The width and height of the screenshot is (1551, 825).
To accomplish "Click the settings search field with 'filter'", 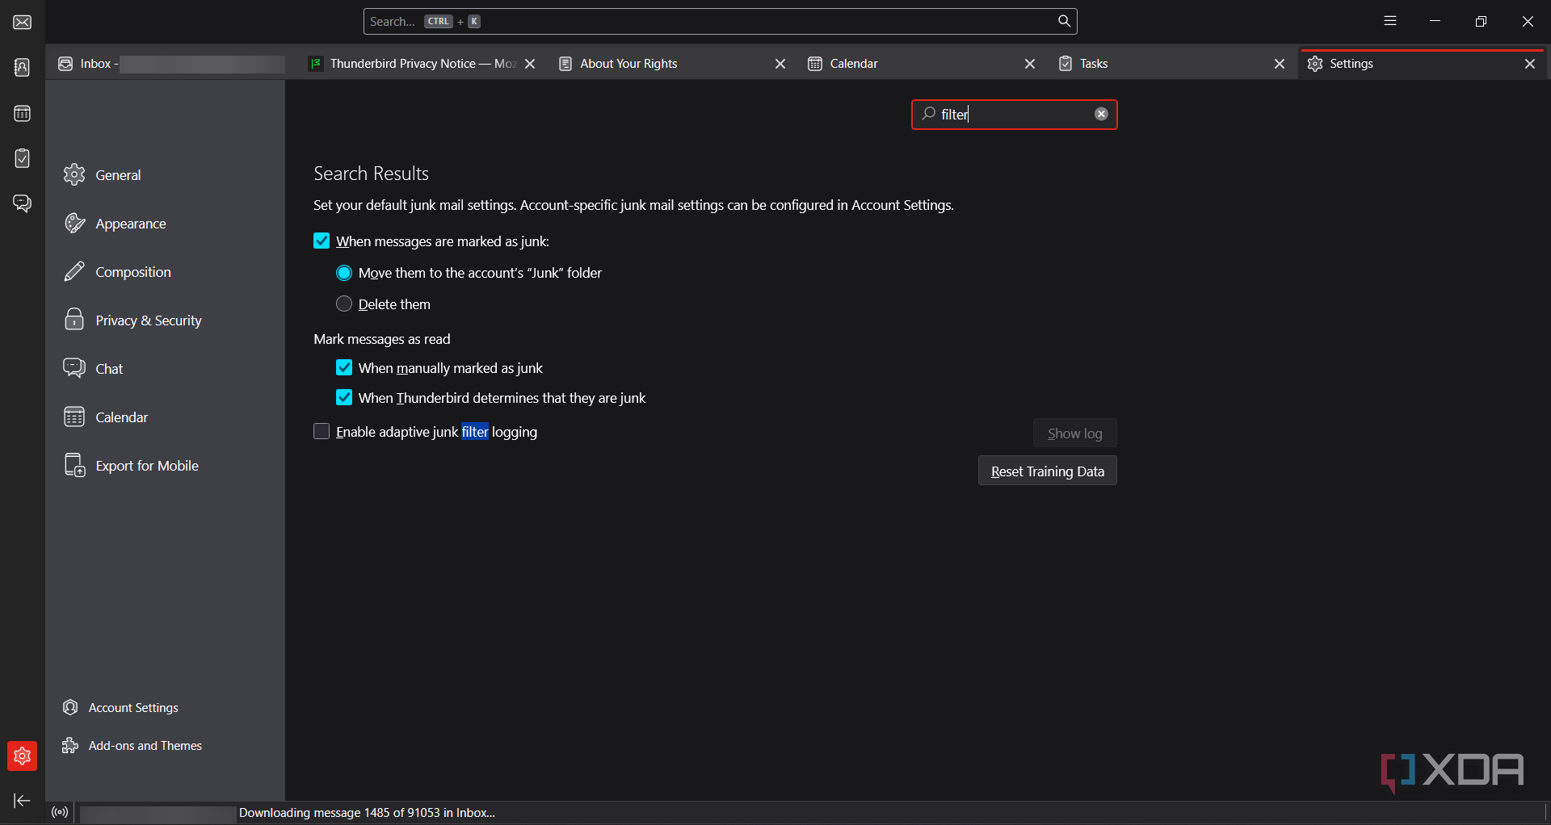I will (1014, 114).
